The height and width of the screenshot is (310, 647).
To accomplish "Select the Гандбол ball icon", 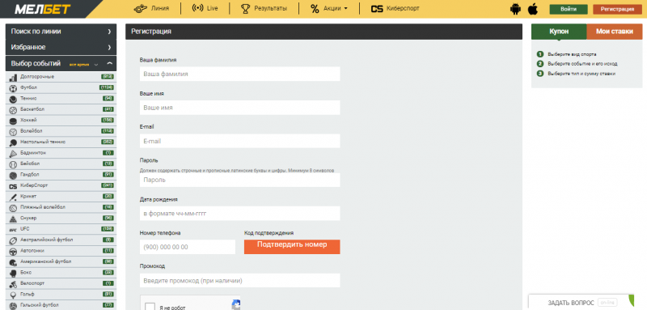I will [13, 175].
